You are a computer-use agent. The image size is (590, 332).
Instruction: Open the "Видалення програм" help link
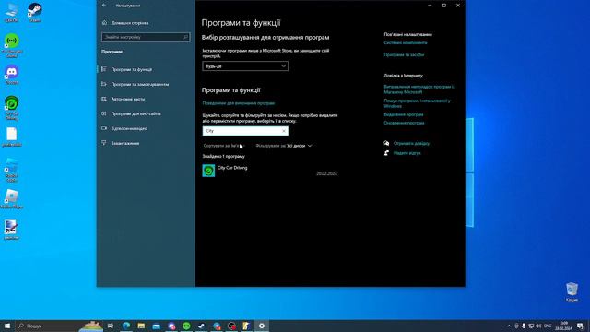(404, 114)
